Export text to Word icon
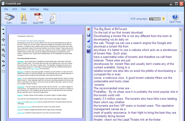Image resolution: width=185 pixels, height=121 pixels. [x=88, y=51]
